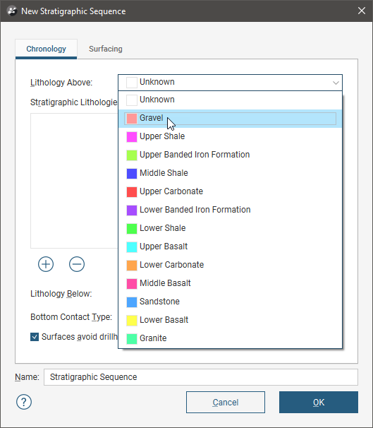Screen dimensions: 373x428
Task: Click the remove lithology minus icon
Action: (x=77, y=264)
